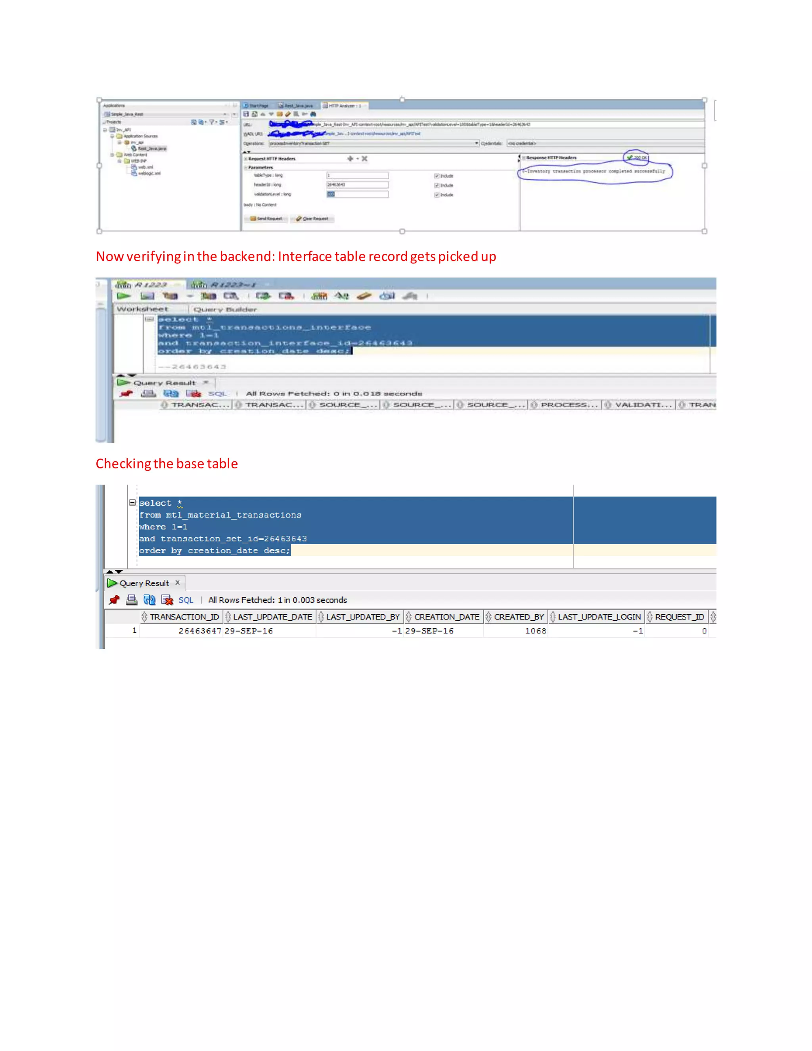This screenshot has height=1051, width=812.
Task: Refresh the interface-table query result
Action: (x=171, y=394)
